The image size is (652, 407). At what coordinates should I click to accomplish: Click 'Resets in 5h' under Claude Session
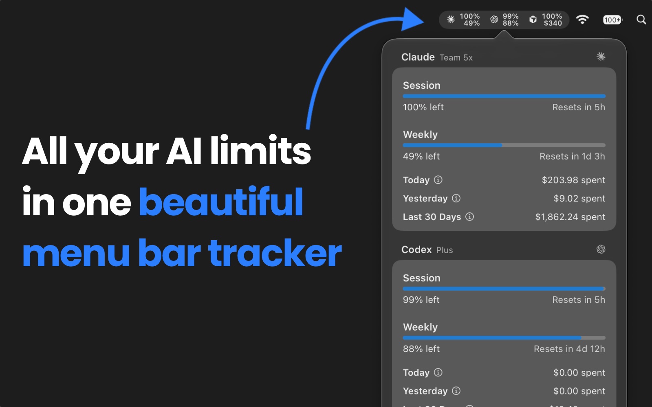579,107
